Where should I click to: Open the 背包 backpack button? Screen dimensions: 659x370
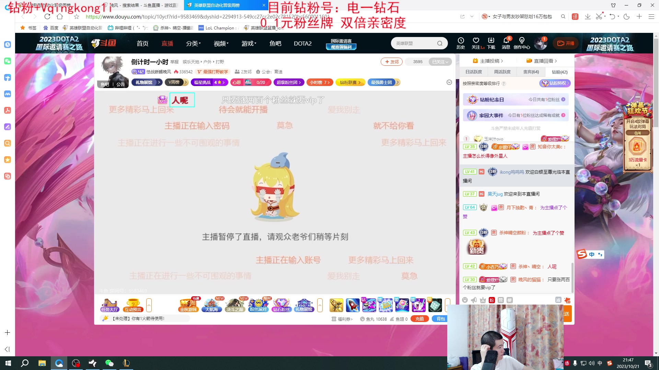[x=440, y=319]
